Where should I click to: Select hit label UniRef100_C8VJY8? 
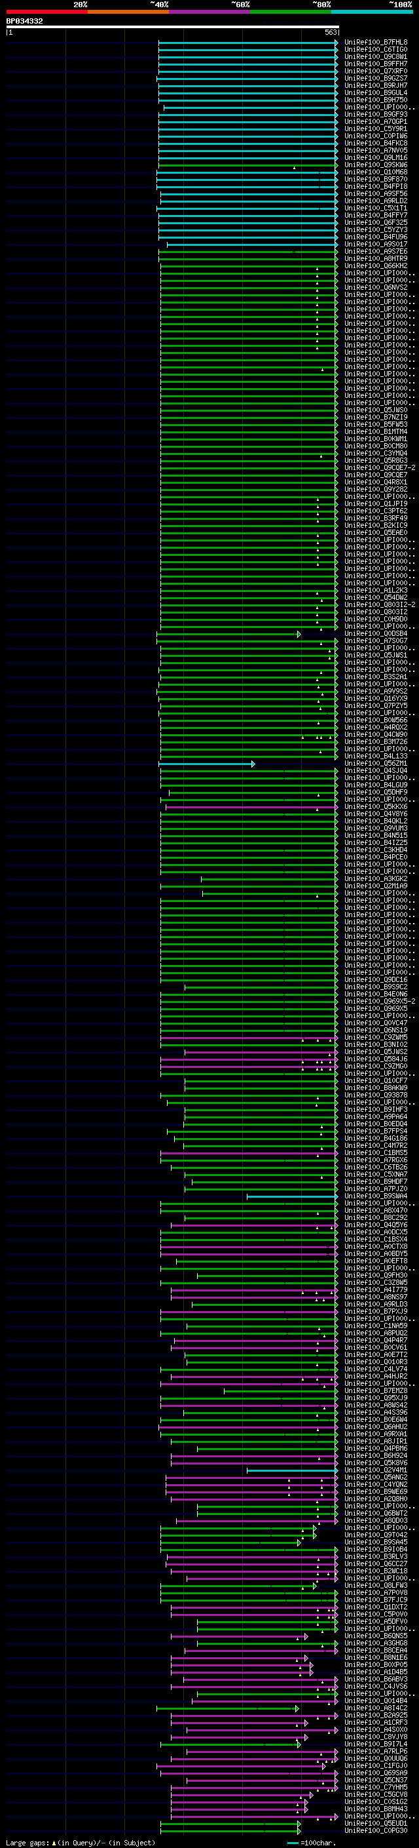pyautogui.click(x=376, y=1737)
